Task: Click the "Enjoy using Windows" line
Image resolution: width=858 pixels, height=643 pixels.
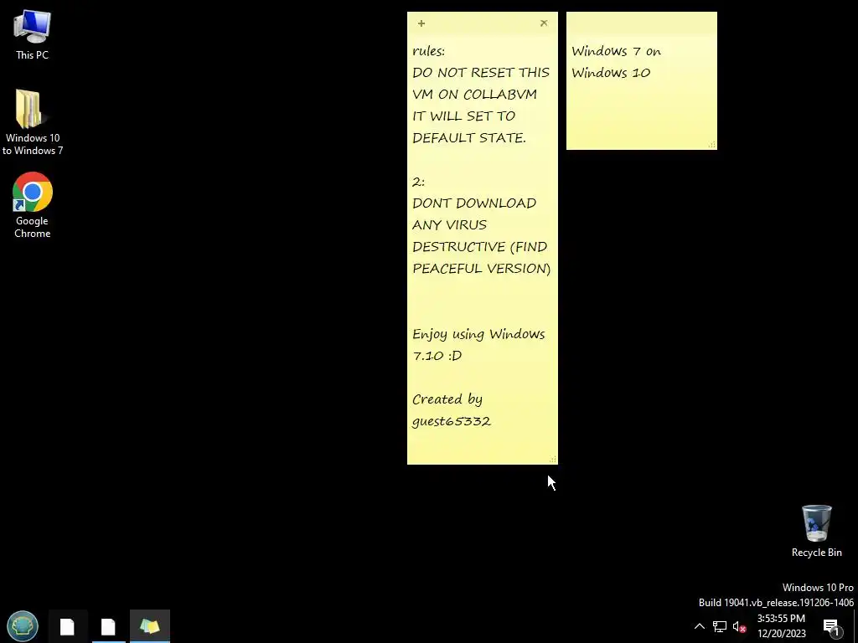Action: click(x=478, y=334)
